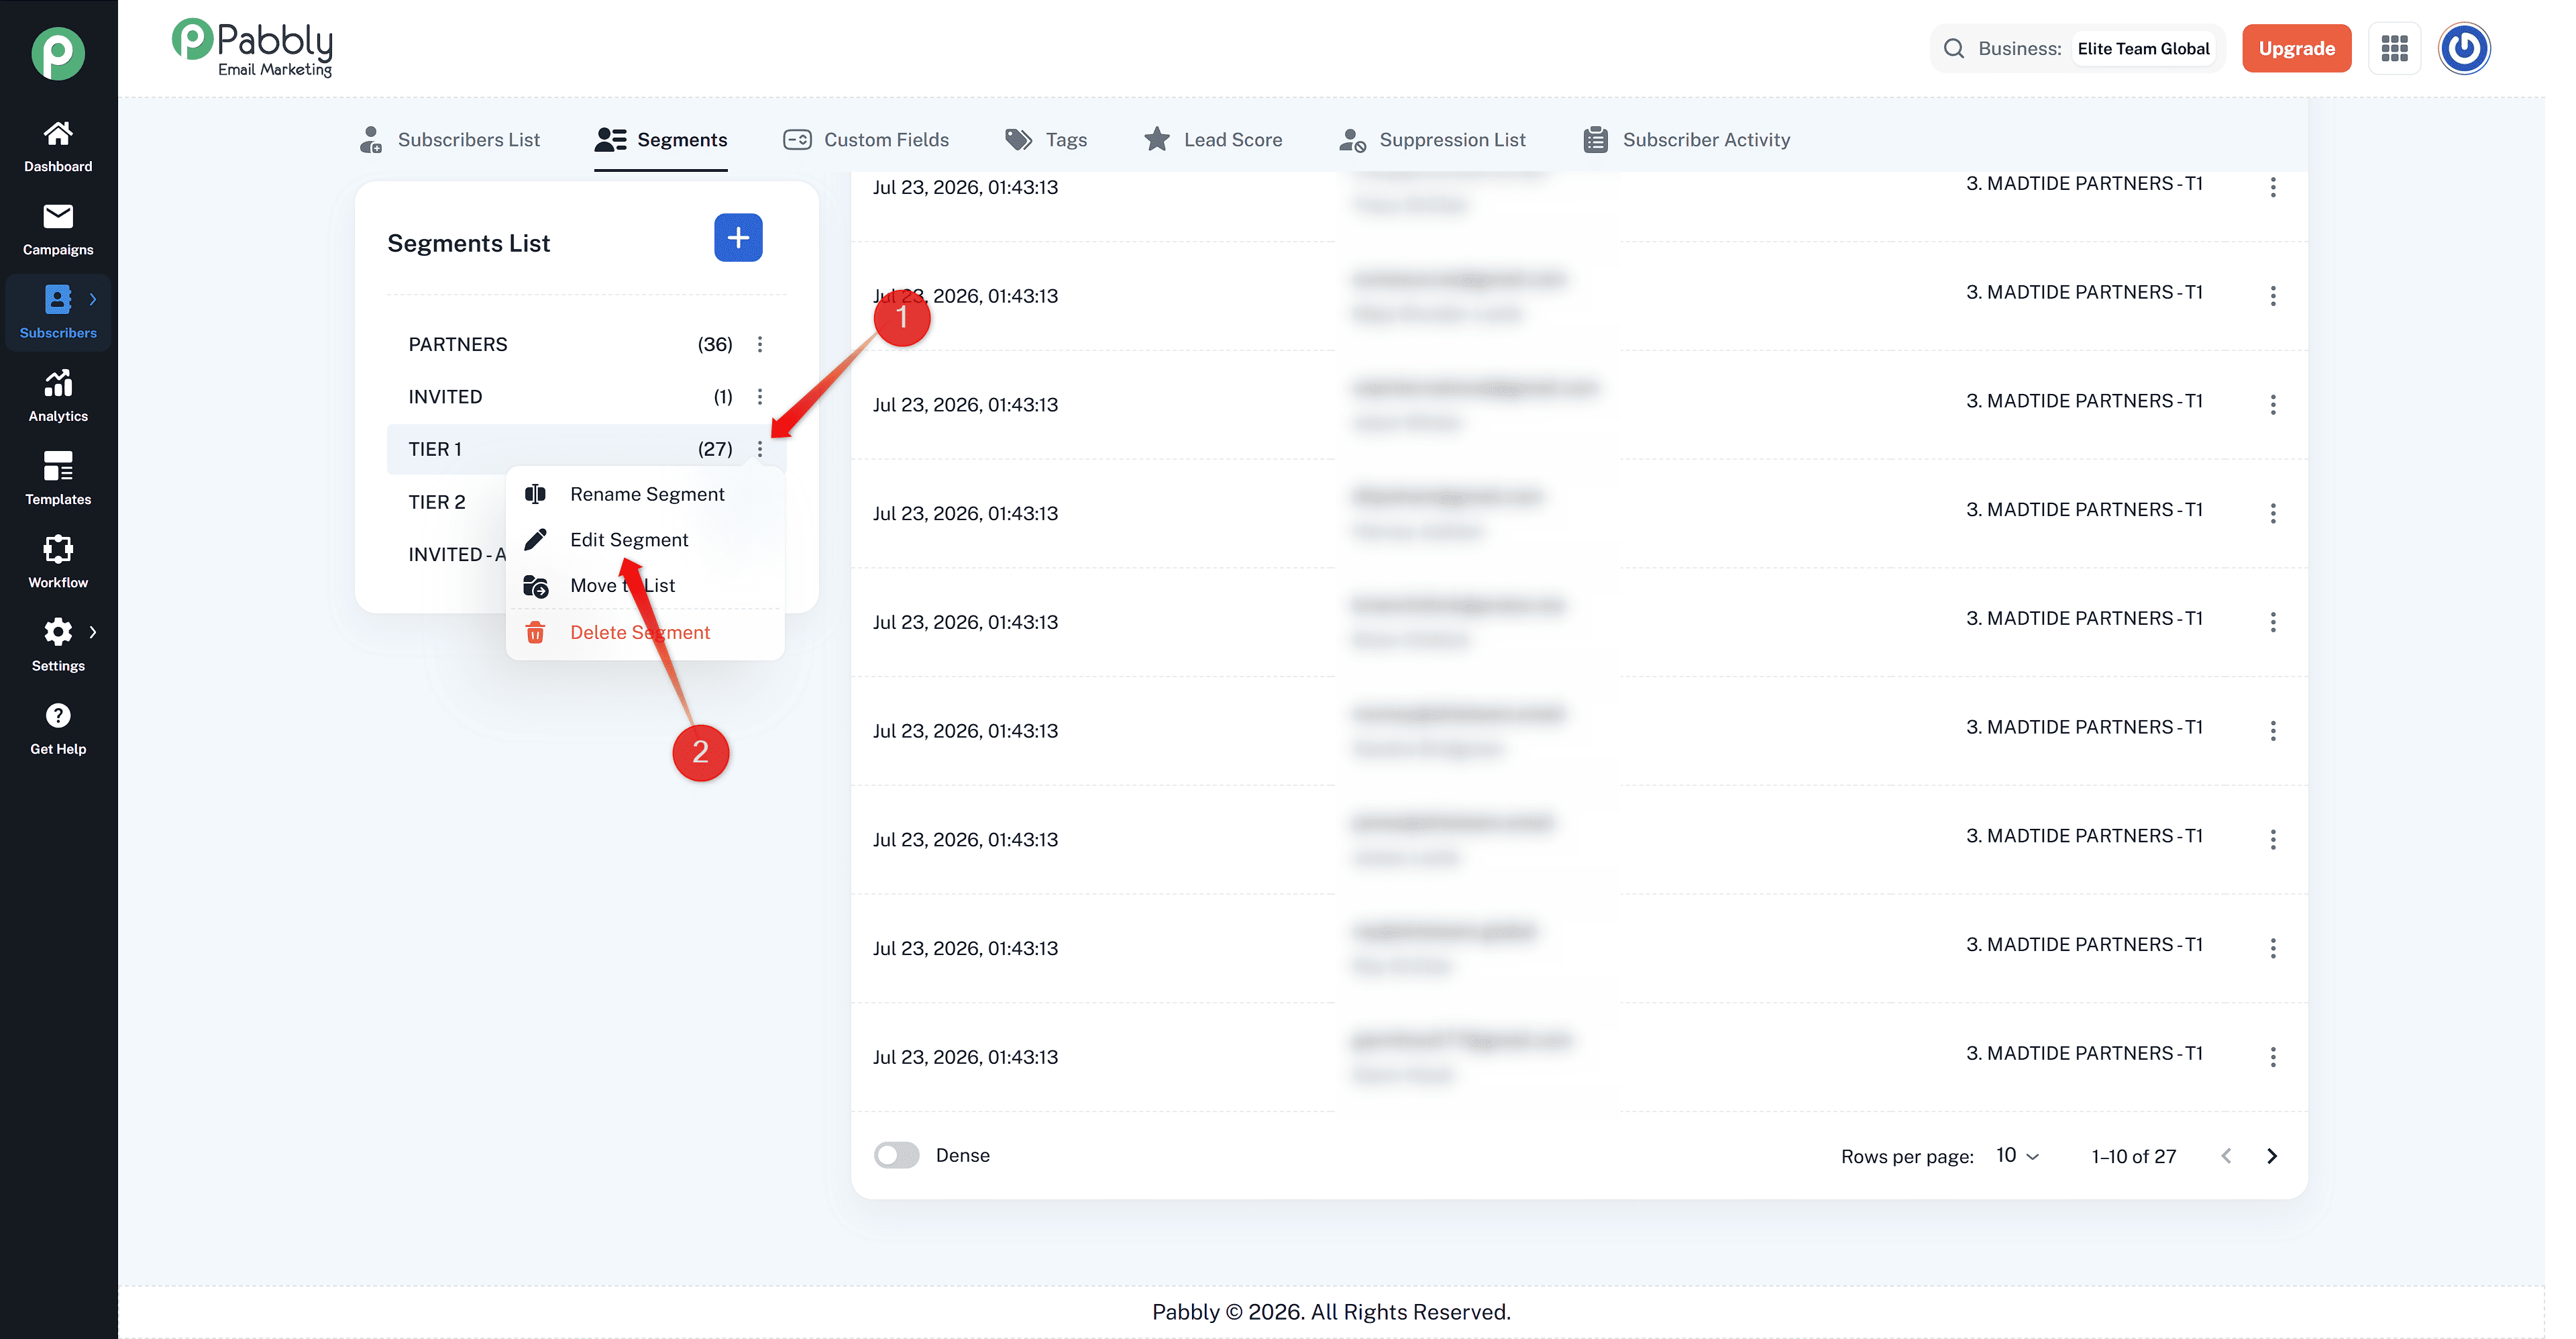This screenshot has width=2576, height=1339.
Task: Open Settings in the sidebar
Action: pyautogui.click(x=58, y=644)
